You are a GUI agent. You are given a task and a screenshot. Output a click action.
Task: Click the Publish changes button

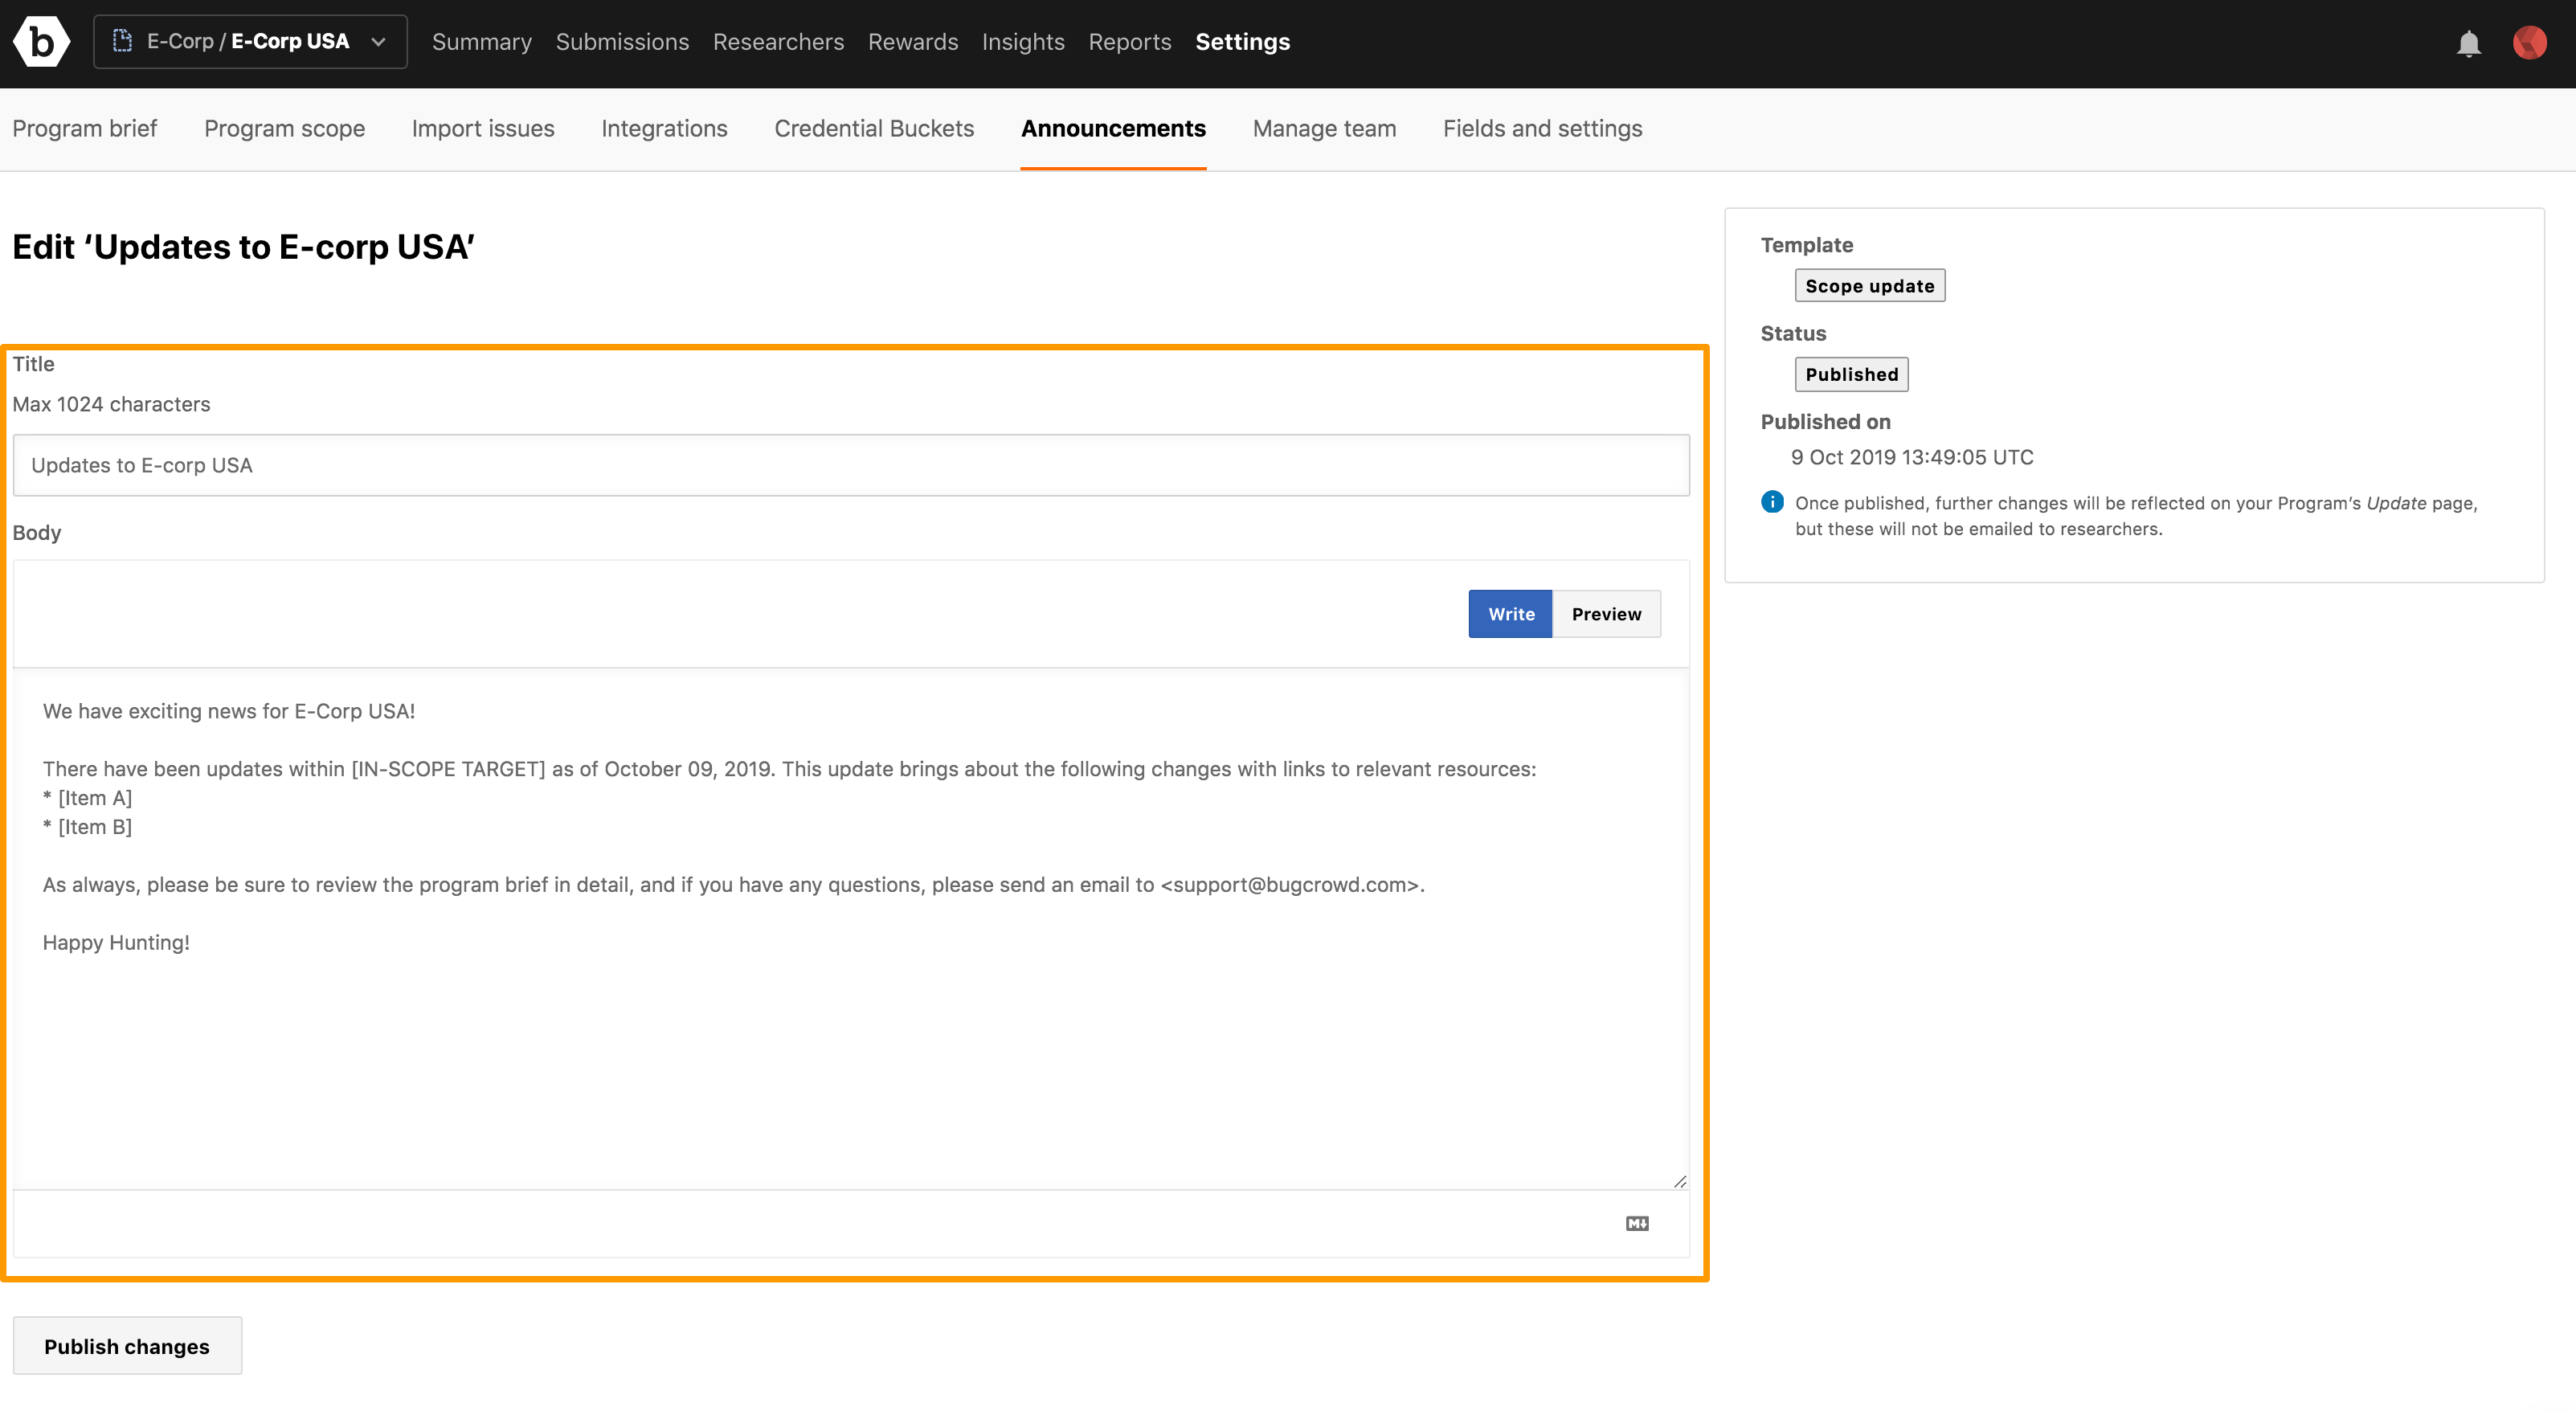click(127, 1346)
